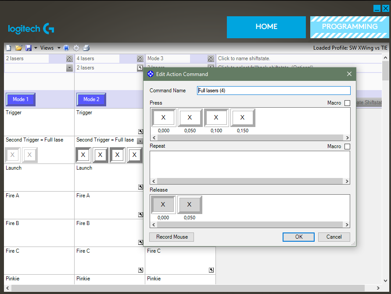Screen dimensions: 391x294
Task: Select Mode 3 Pinkie cell
Action: 180,279
